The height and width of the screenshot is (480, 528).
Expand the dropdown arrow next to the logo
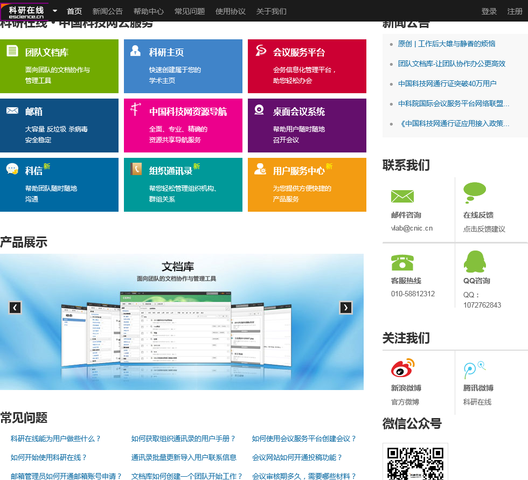pos(55,11)
